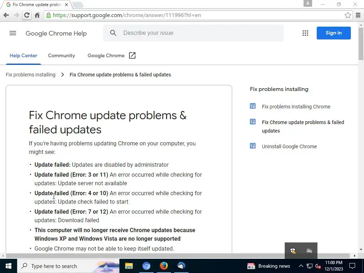Select the Help Center tab
The width and height of the screenshot is (364, 273).
pyautogui.click(x=23, y=56)
